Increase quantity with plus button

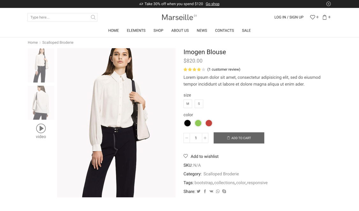tap(205, 138)
